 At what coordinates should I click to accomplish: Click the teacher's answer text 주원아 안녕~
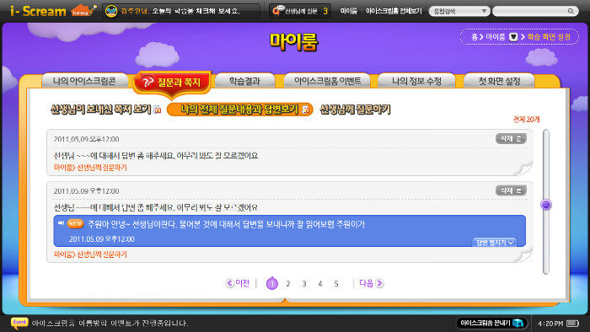(x=226, y=224)
